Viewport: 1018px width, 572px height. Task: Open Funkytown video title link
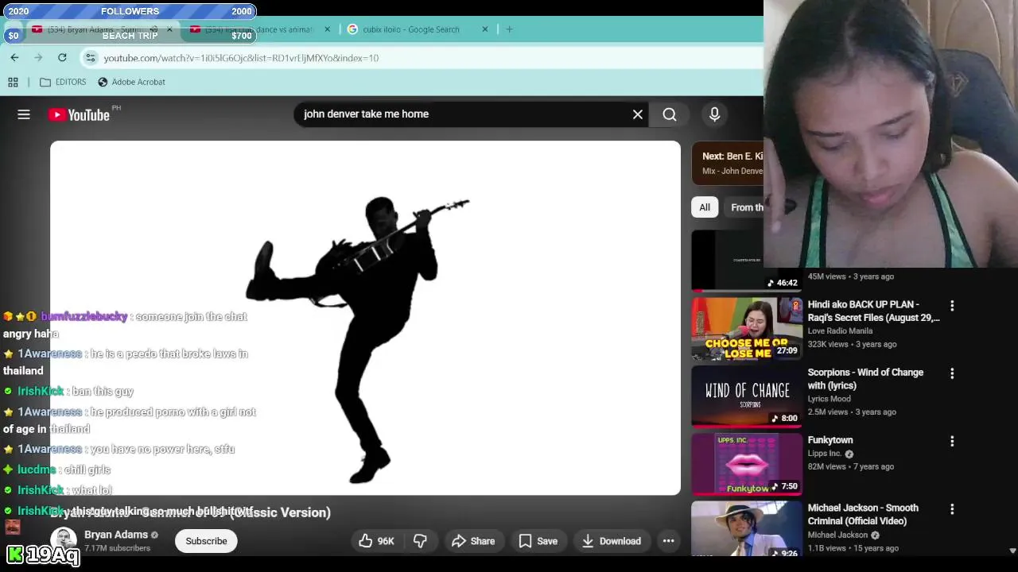coord(830,440)
